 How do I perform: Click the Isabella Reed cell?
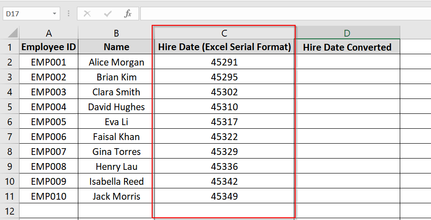[116, 181]
